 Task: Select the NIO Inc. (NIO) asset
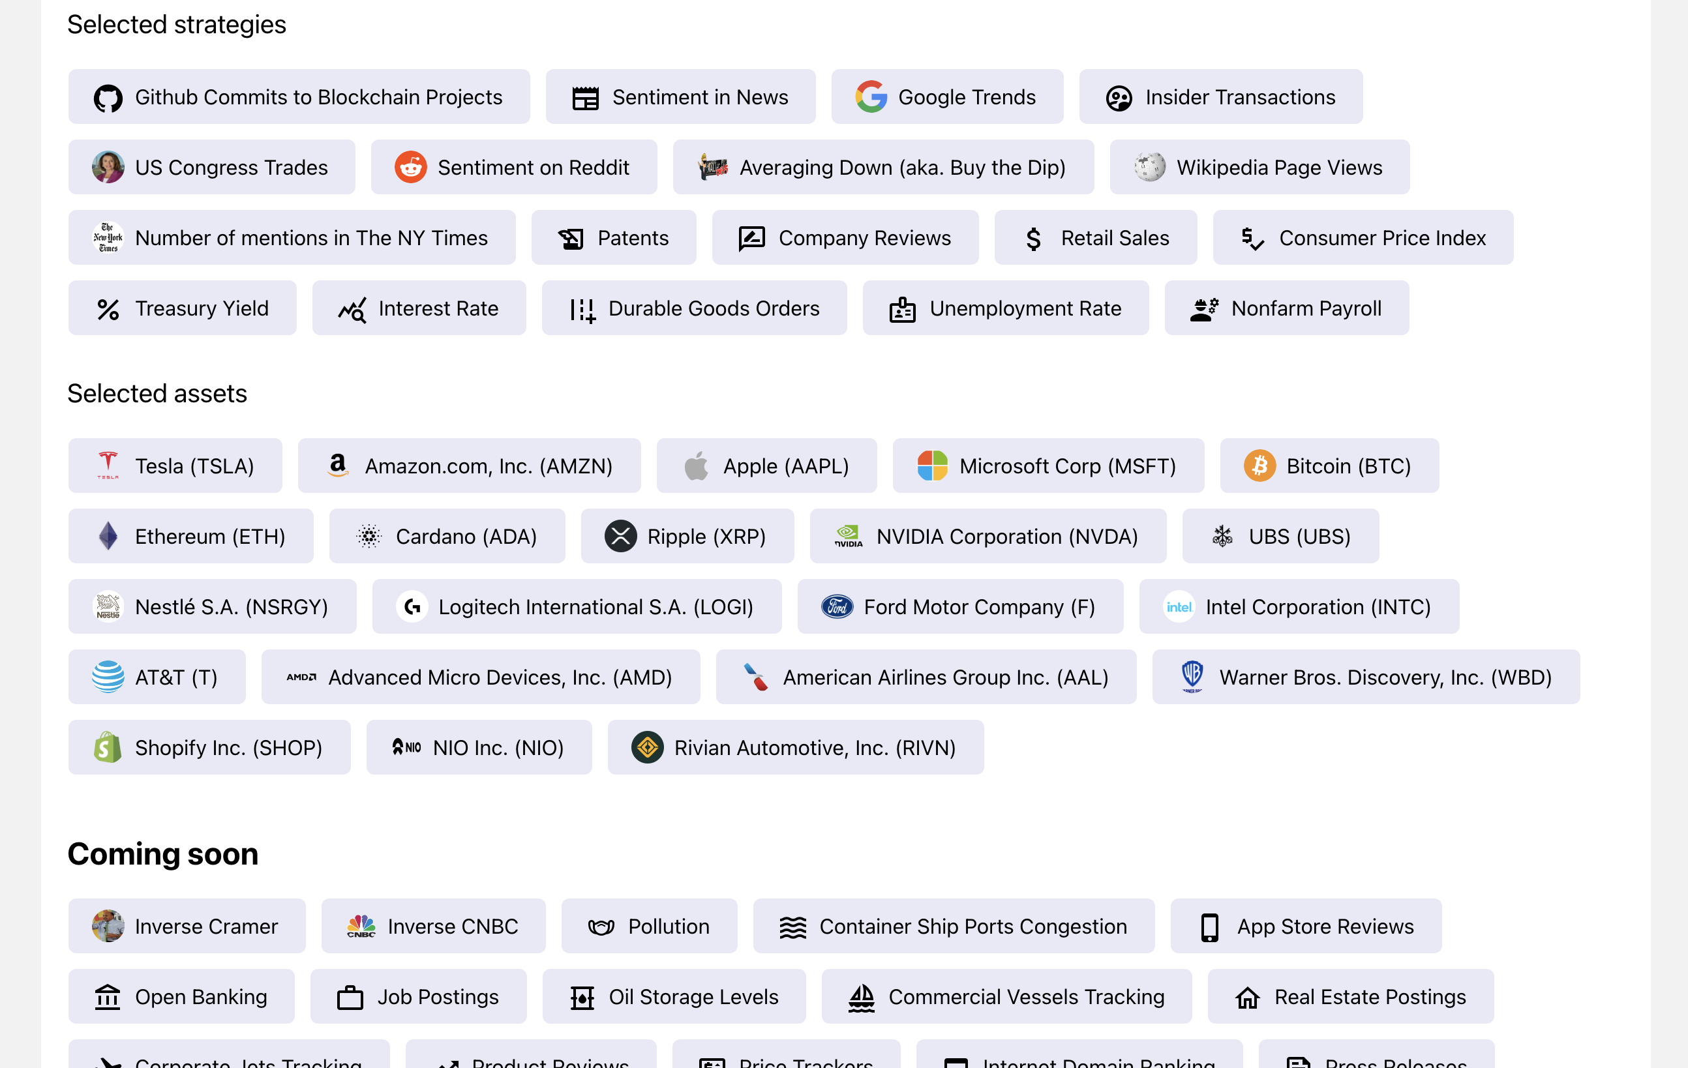479,748
